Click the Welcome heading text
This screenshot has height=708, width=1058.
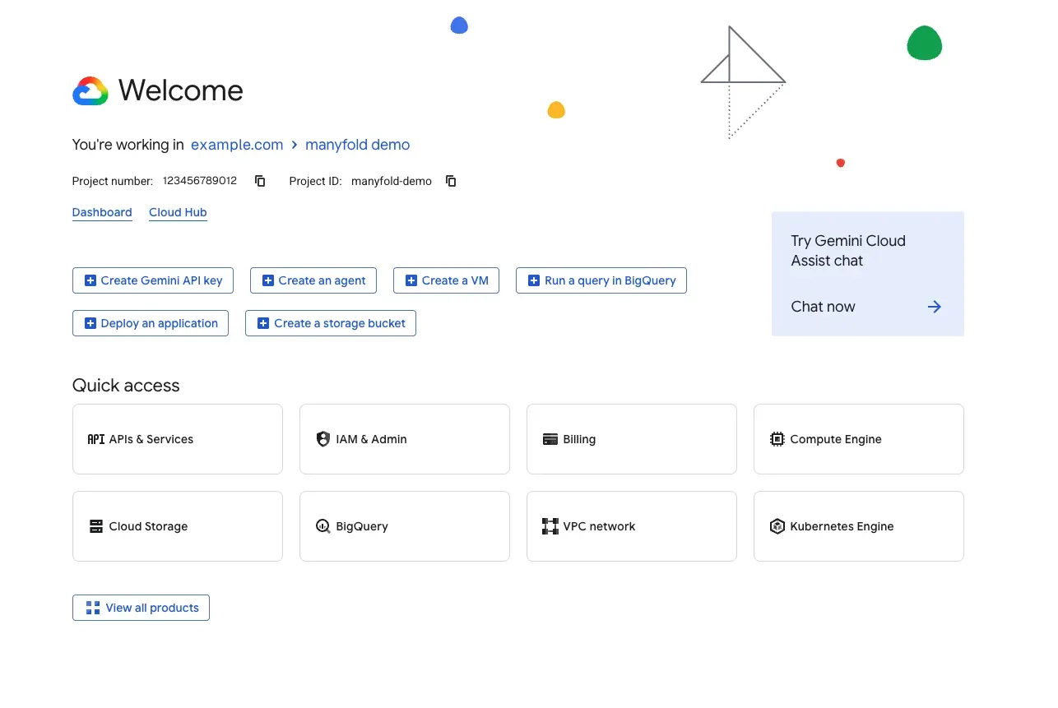coord(181,90)
